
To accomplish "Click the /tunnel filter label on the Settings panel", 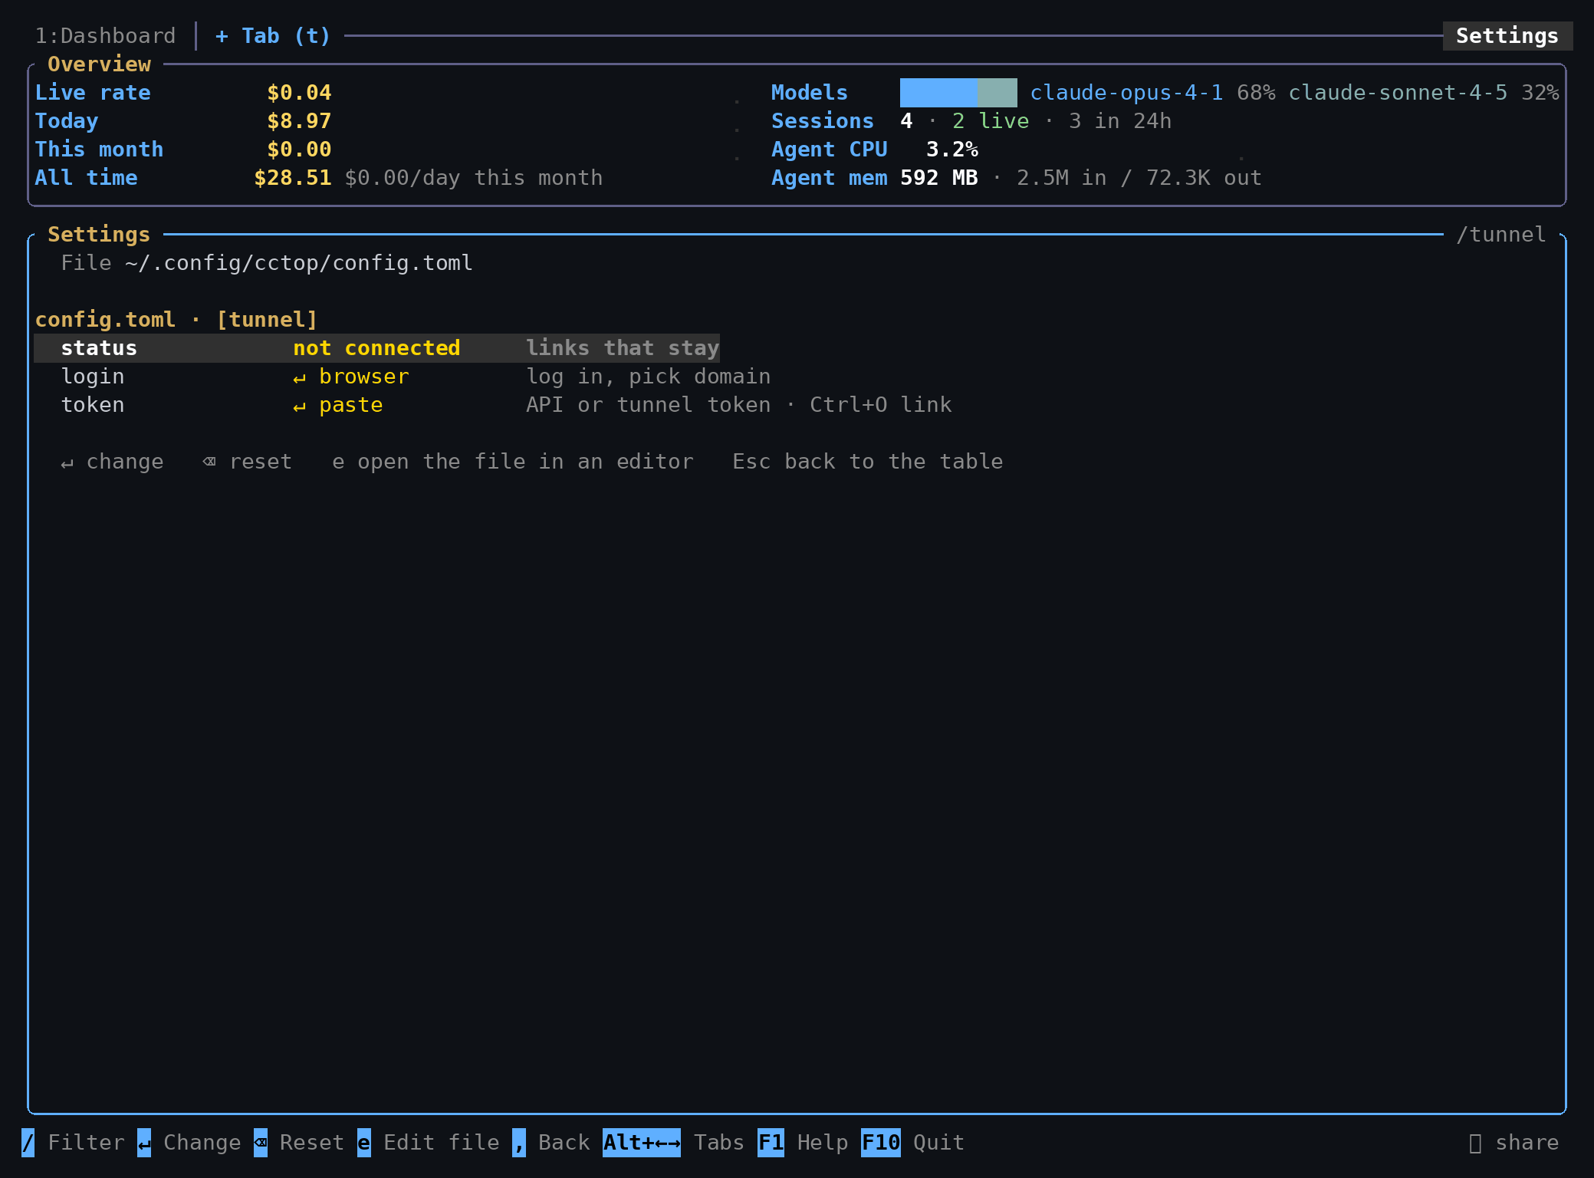I will (1501, 235).
